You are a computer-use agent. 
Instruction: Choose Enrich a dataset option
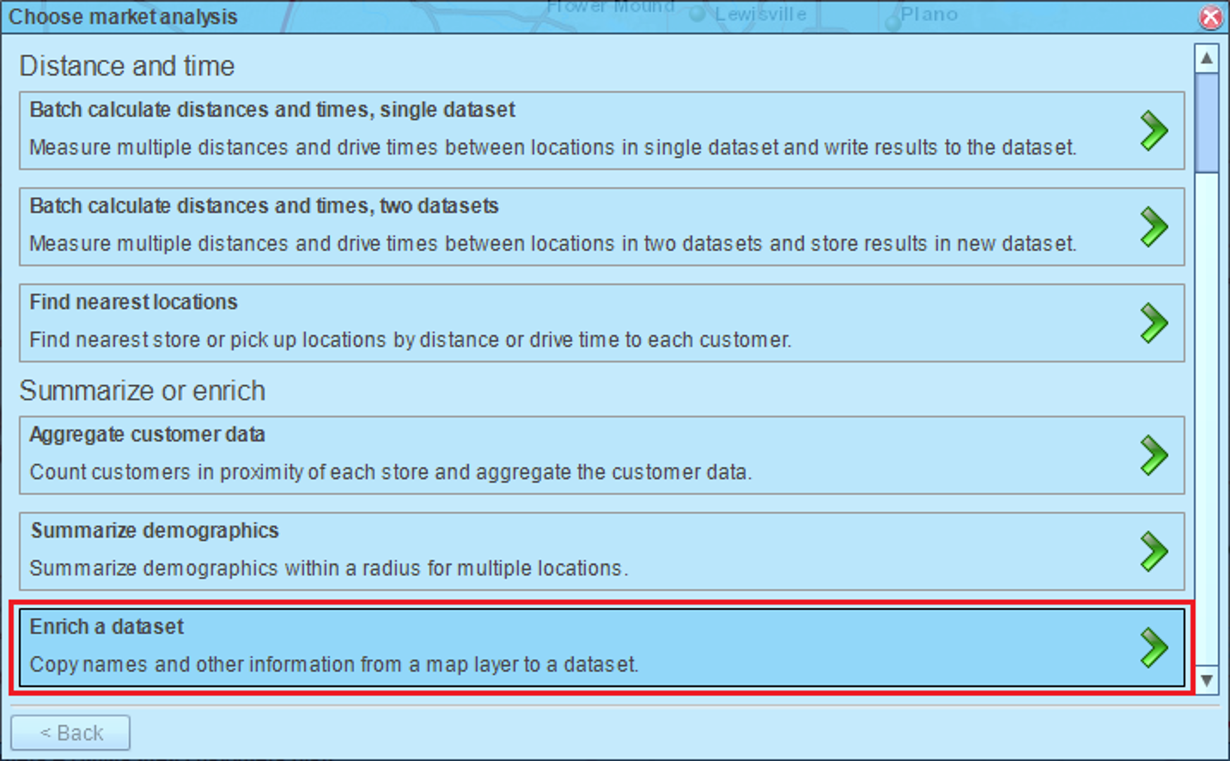[602, 647]
